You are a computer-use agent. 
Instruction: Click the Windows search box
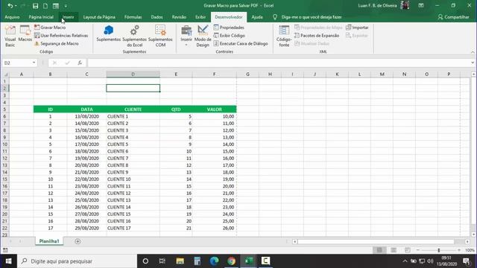77,261
